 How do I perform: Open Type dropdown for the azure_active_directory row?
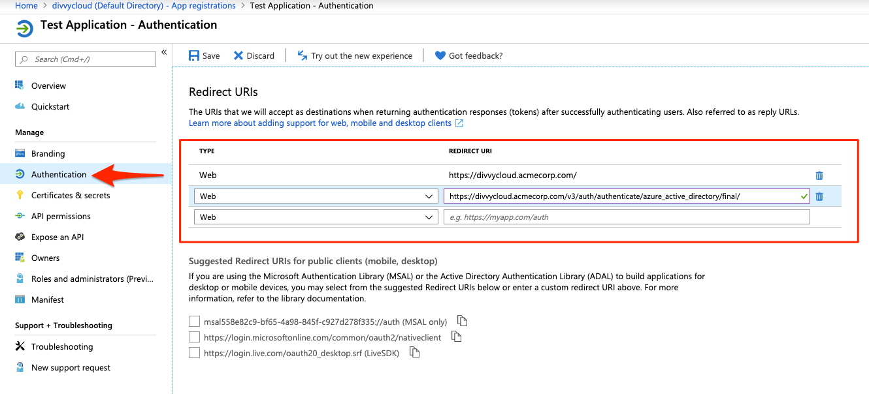coord(316,196)
